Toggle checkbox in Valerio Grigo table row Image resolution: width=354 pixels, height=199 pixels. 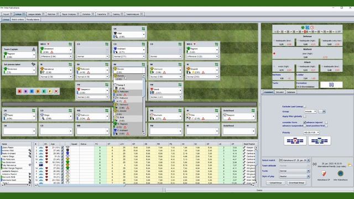tap(63, 156)
